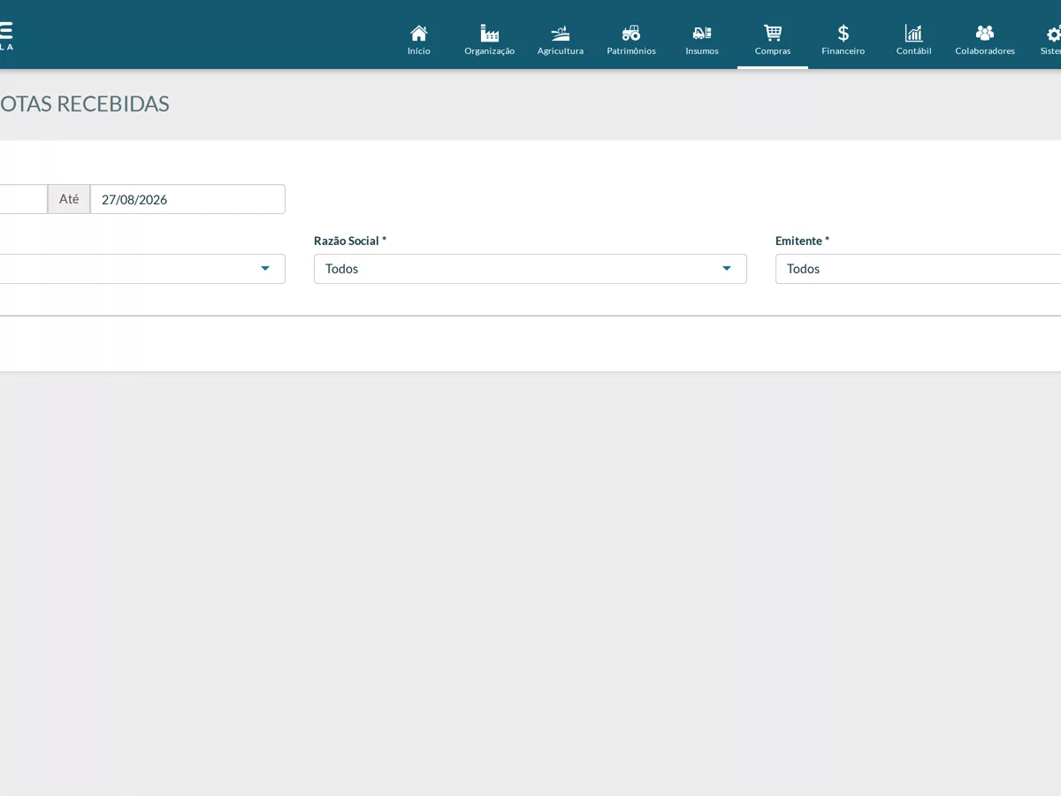The height and width of the screenshot is (796, 1061).
Task: Expand the Razão Social dropdown
Action: [530, 269]
